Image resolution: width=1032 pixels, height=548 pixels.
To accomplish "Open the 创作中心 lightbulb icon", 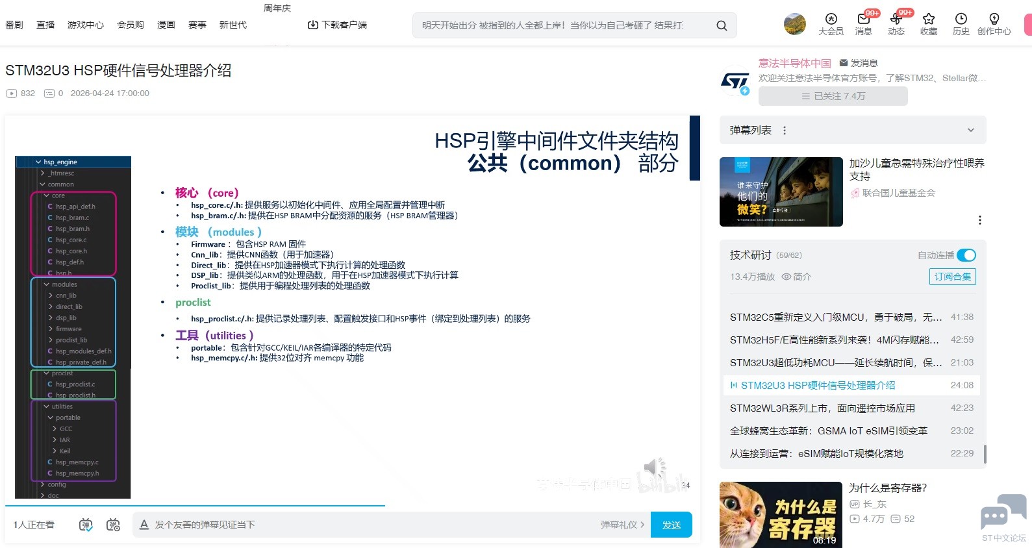I will click(994, 19).
